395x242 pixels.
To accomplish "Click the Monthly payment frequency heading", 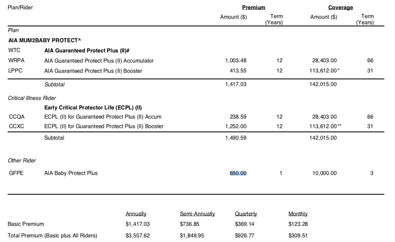I will [x=298, y=214].
